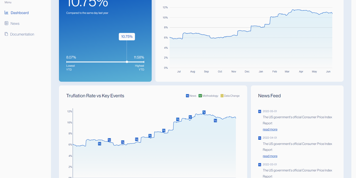Screen dimensions: 356x178
Task: Open read more link for 2022-04-01
Action: tap(270, 156)
